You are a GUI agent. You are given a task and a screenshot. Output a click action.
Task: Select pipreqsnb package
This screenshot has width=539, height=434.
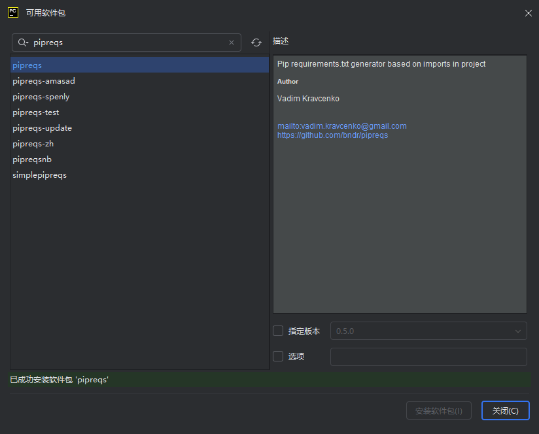point(139,159)
